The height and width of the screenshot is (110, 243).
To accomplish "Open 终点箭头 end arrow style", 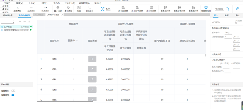I will [x=45, y=9].
